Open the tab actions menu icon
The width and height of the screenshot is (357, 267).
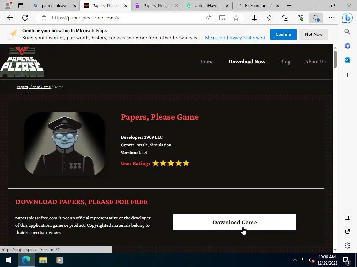click(21, 6)
